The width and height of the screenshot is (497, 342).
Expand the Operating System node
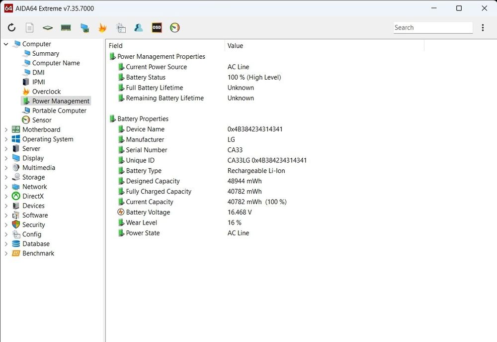click(x=6, y=139)
